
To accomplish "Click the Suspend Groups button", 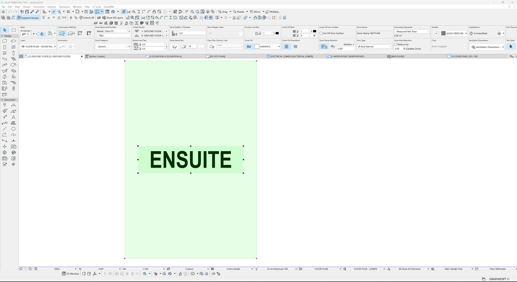I will click(x=28, y=18).
